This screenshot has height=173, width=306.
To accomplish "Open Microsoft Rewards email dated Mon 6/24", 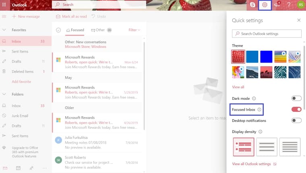I will click(x=97, y=62).
